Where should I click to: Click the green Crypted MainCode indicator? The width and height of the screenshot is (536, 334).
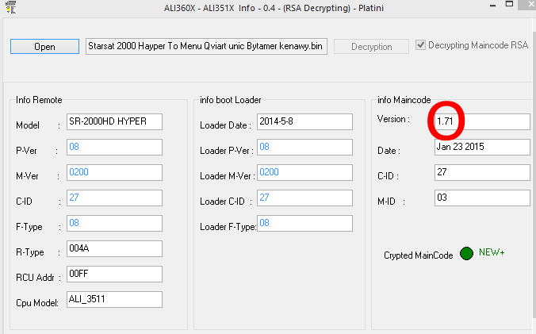coord(466,254)
